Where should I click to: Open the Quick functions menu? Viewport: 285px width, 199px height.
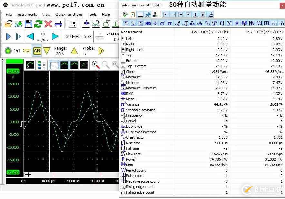tap(69, 15)
